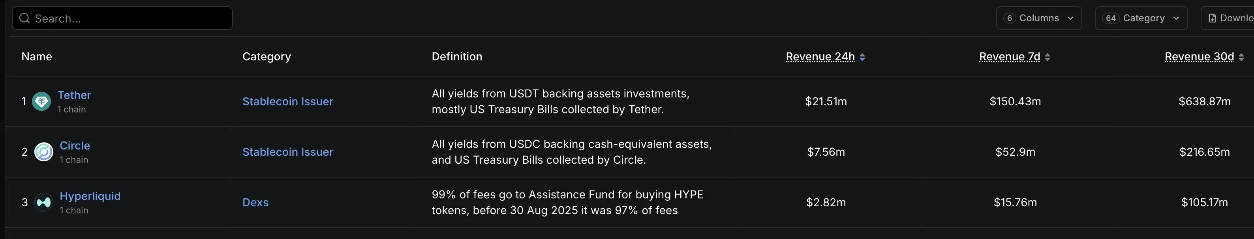Open the Tether protocol link
The image size is (1254, 239).
tap(75, 95)
